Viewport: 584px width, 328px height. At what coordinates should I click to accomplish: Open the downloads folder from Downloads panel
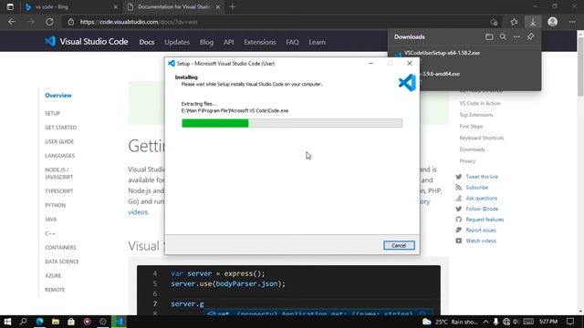[489, 36]
